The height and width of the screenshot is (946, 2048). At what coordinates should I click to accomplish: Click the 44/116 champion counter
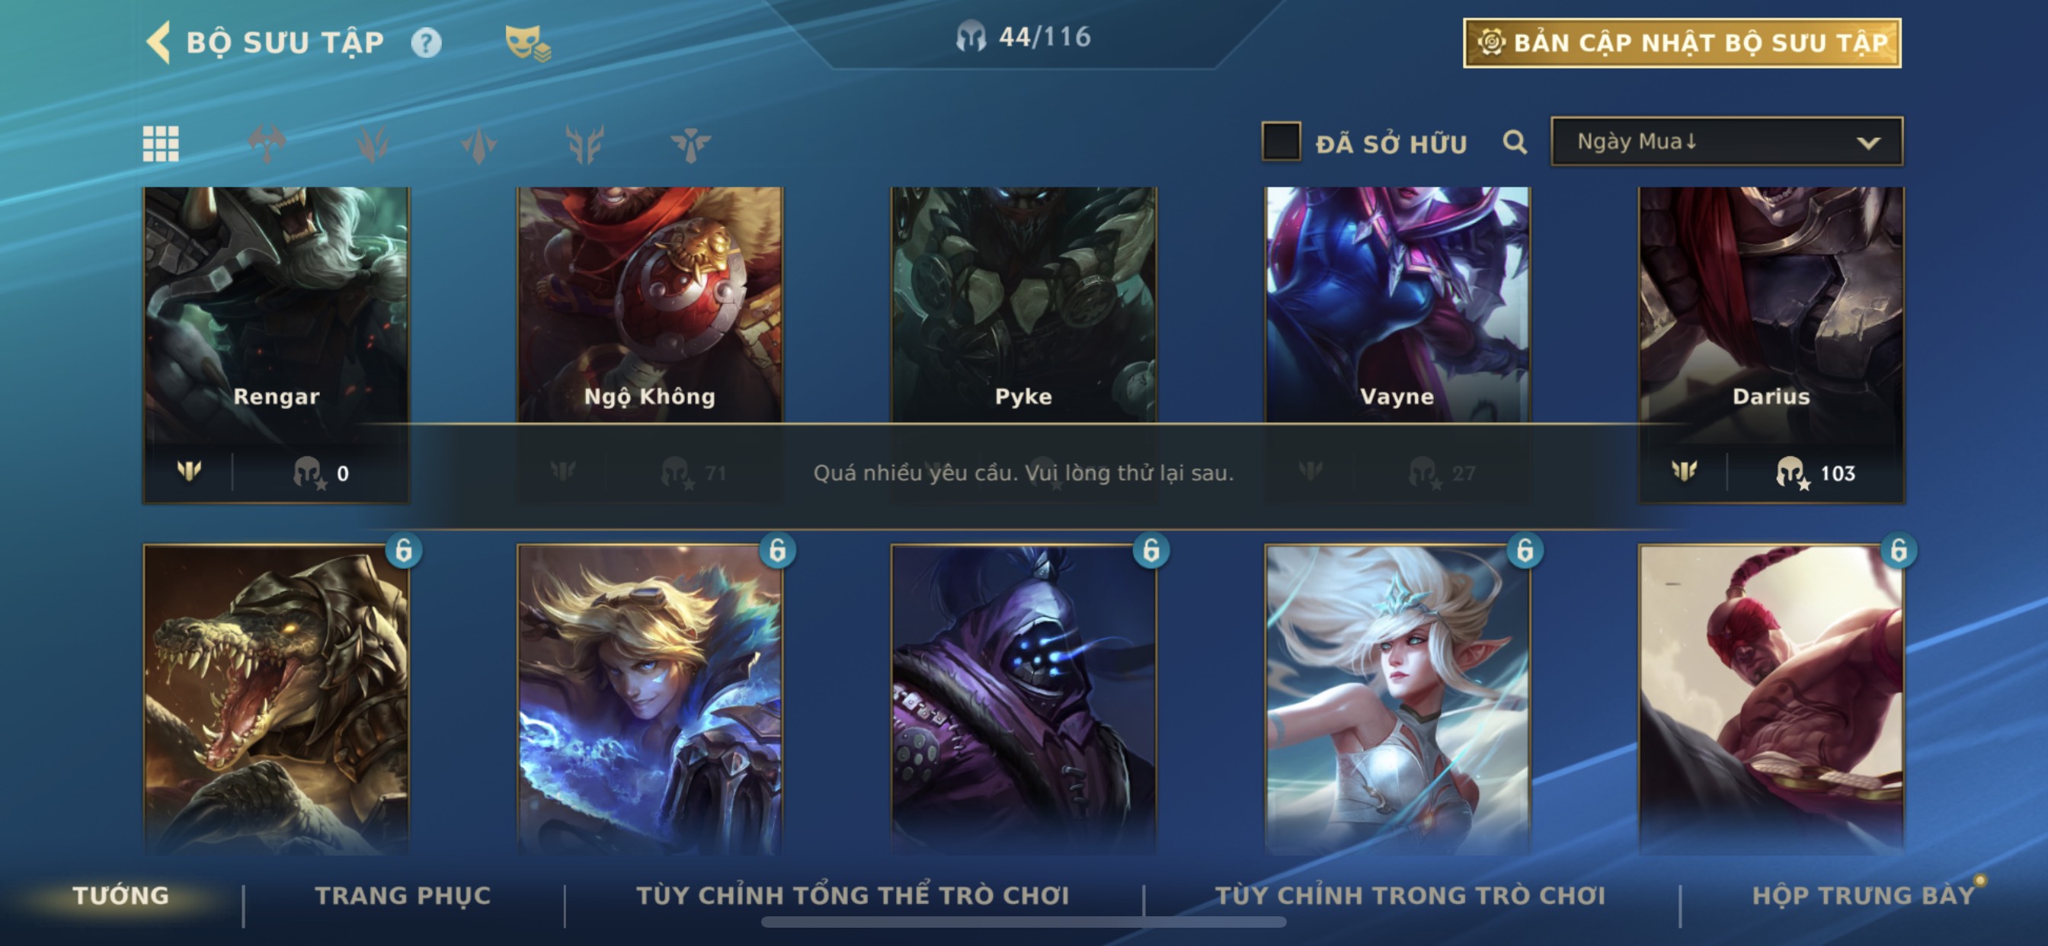[1024, 37]
